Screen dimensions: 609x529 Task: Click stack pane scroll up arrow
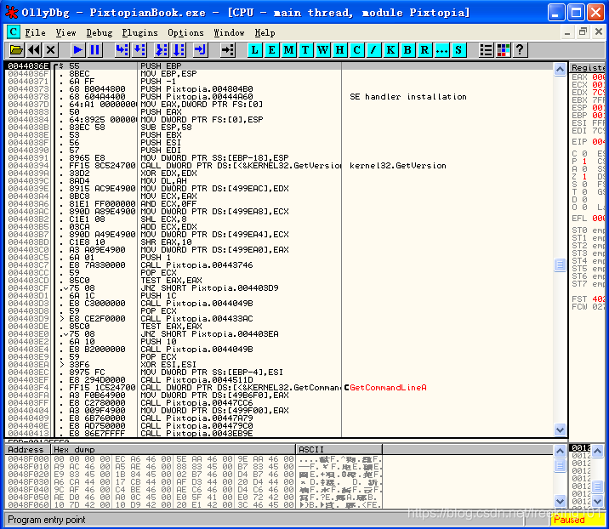[597, 451]
